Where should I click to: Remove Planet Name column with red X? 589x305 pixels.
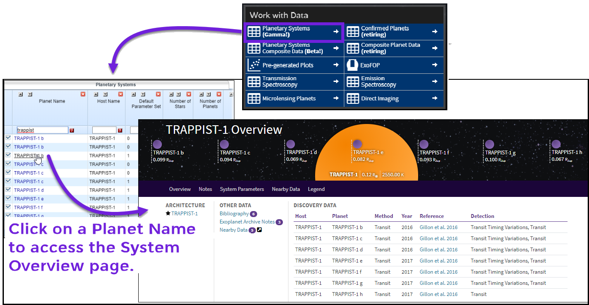(83, 94)
